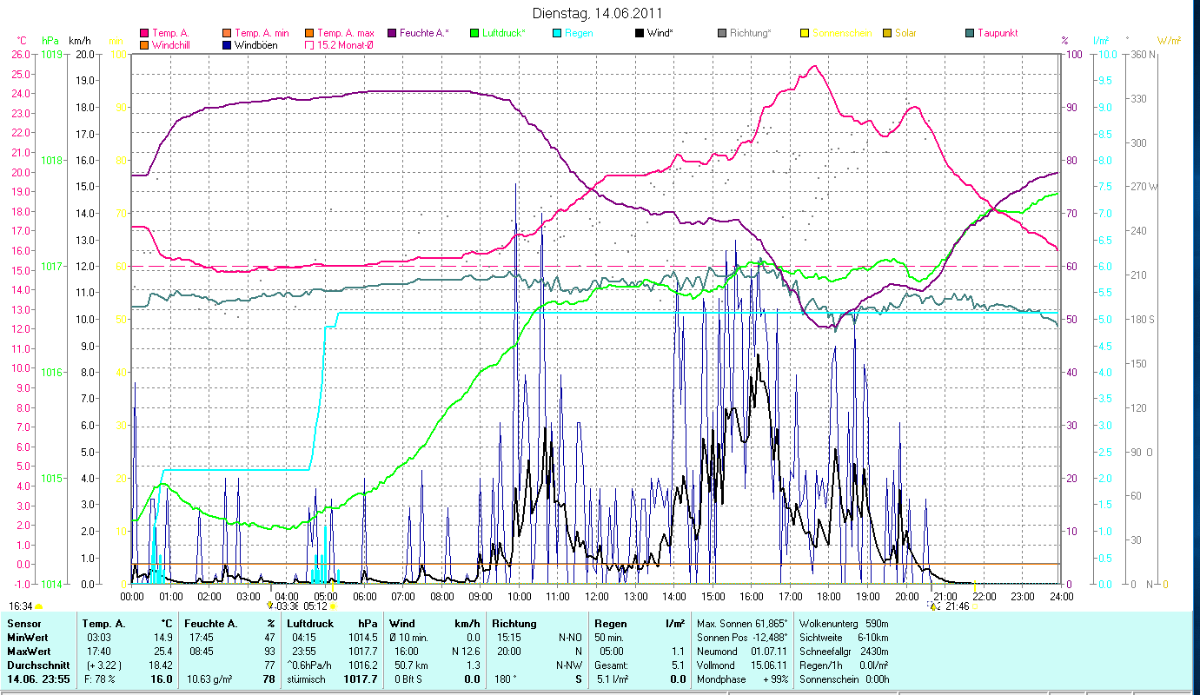Click the 'N-NW' average direction value
This screenshot has width=1200, height=695.
[569, 665]
